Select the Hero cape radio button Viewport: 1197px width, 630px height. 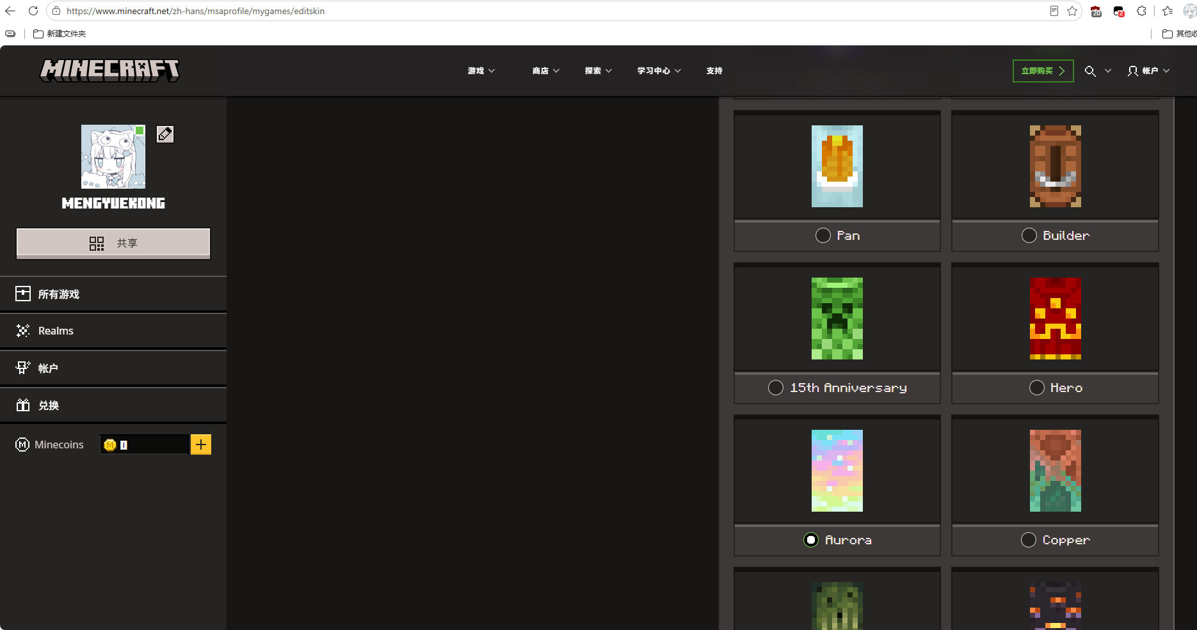tap(1037, 388)
